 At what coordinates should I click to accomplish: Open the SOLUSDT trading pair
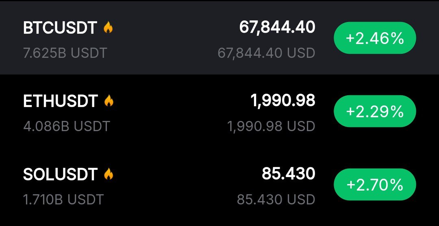pyautogui.click(x=60, y=175)
